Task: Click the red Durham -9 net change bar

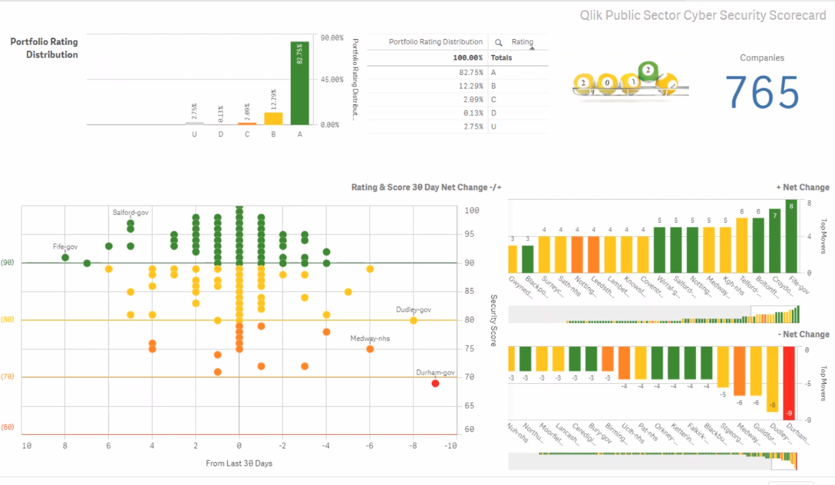Action: (789, 383)
